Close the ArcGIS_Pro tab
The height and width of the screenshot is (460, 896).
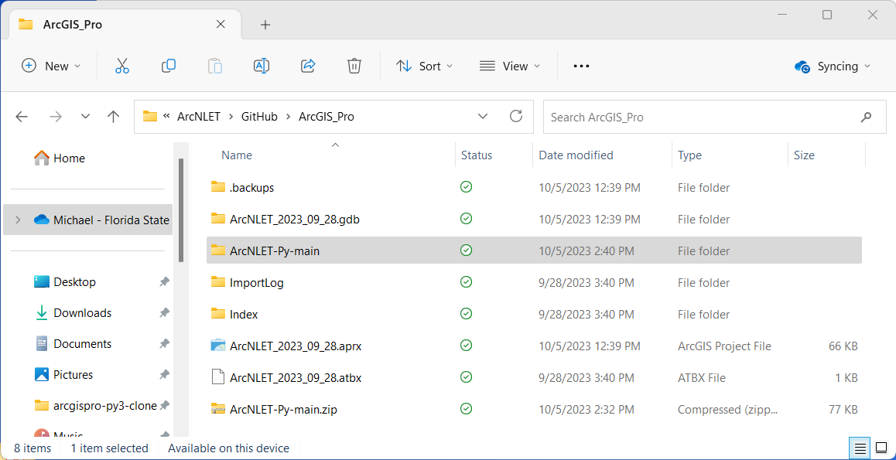[221, 24]
